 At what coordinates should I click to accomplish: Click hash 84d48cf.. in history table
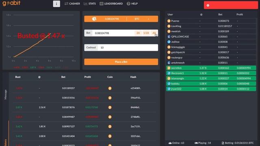[135, 107]
